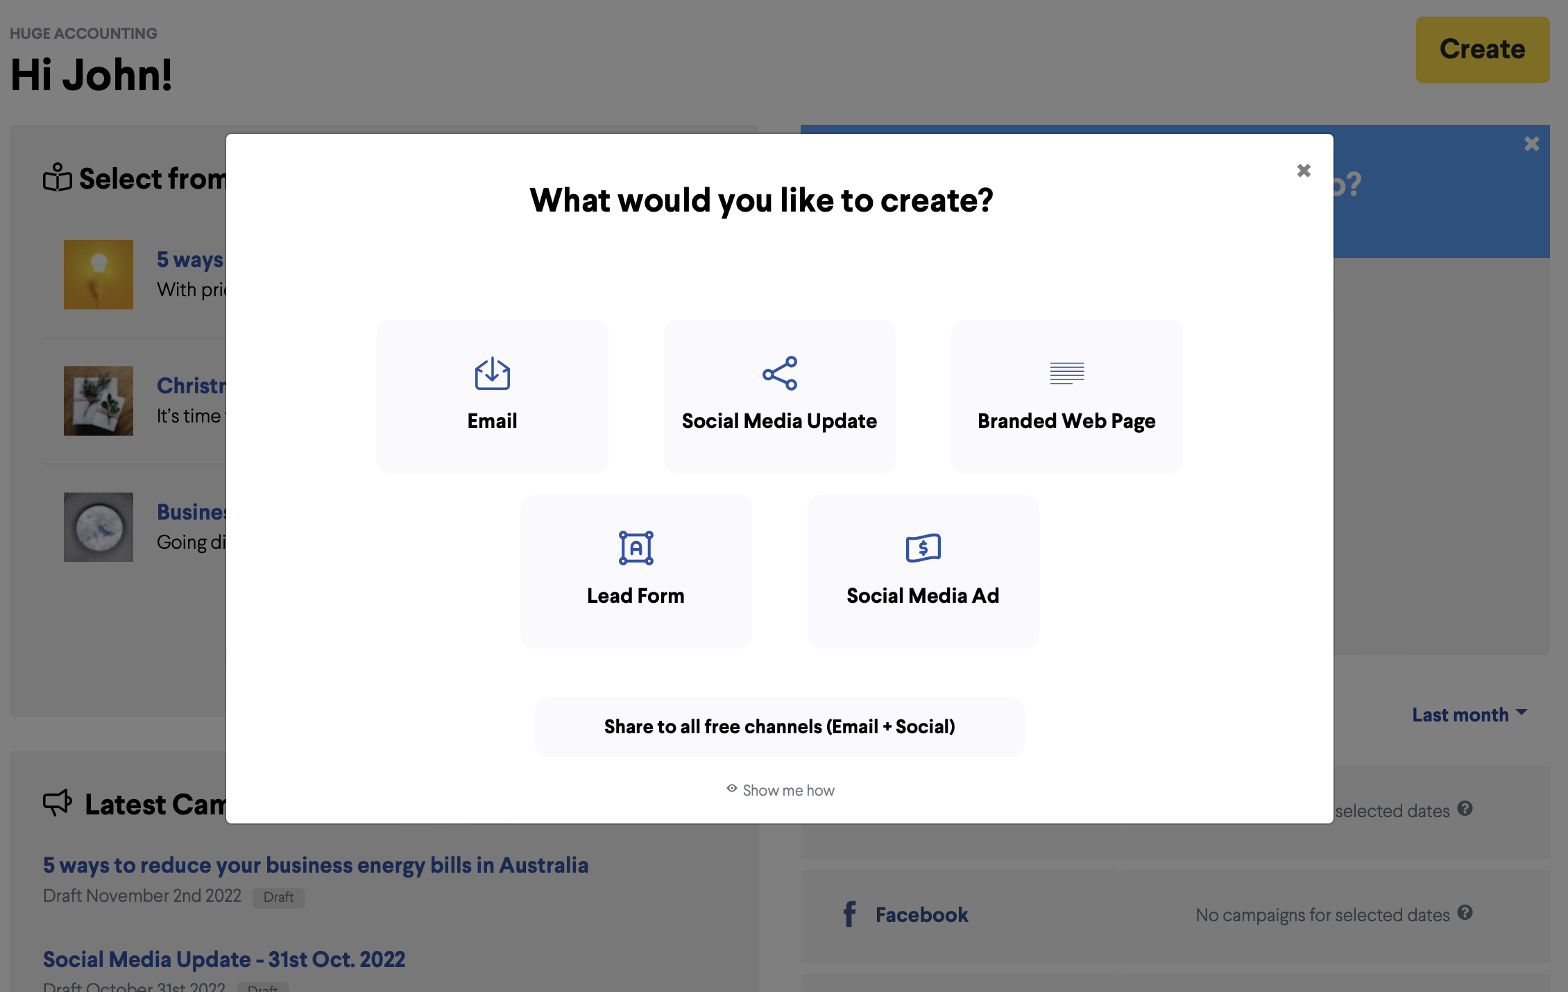Viewport: 1568px width, 992px height.
Task: Select the Email envelope icon
Action: pos(492,374)
